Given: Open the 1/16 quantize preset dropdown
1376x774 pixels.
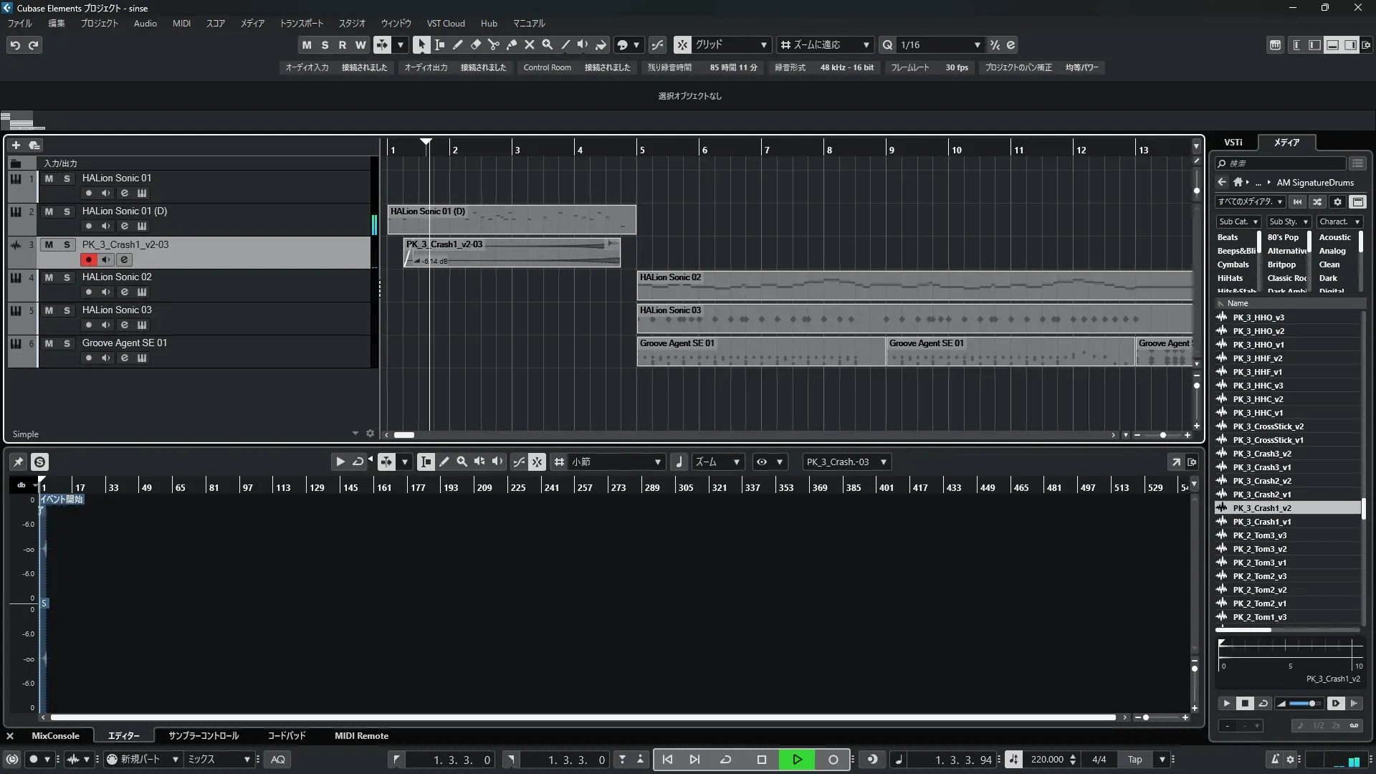Looking at the screenshot, I should tap(977, 44).
